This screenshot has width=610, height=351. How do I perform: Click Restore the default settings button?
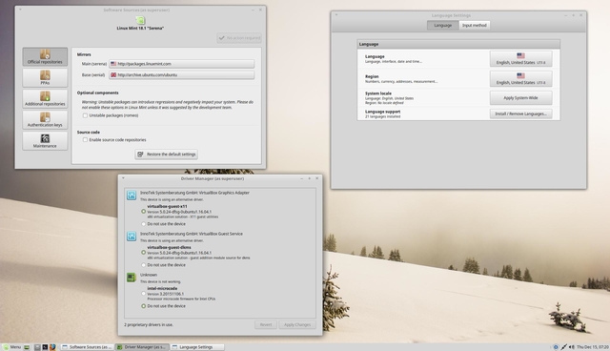click(167, 155)
